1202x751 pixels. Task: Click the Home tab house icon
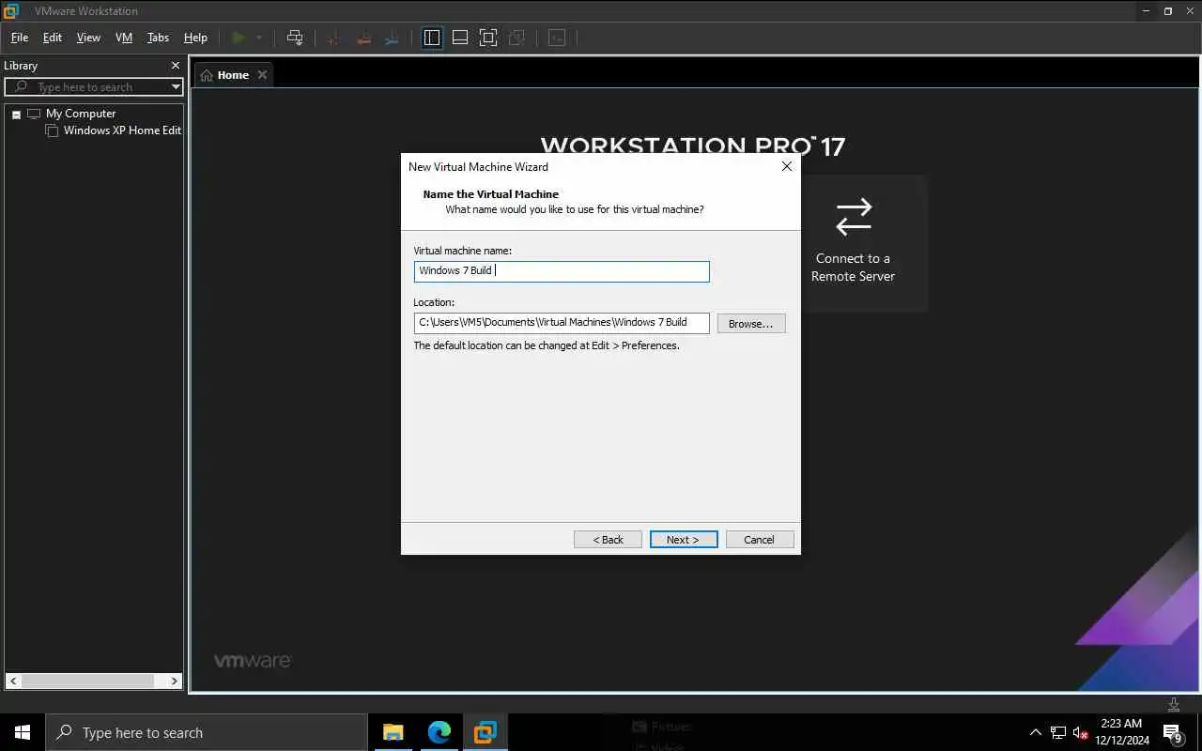coord(207,75)
